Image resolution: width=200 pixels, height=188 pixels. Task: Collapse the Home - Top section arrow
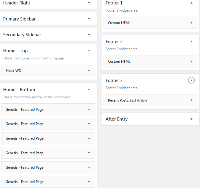click(x=89, y=51)
